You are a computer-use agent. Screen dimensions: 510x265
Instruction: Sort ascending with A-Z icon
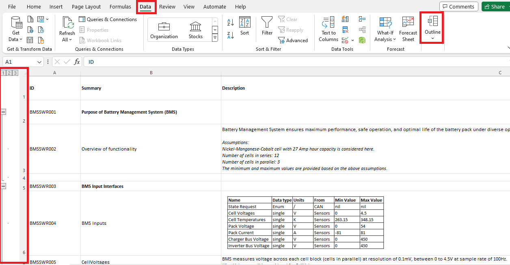(x=230, y=23)
